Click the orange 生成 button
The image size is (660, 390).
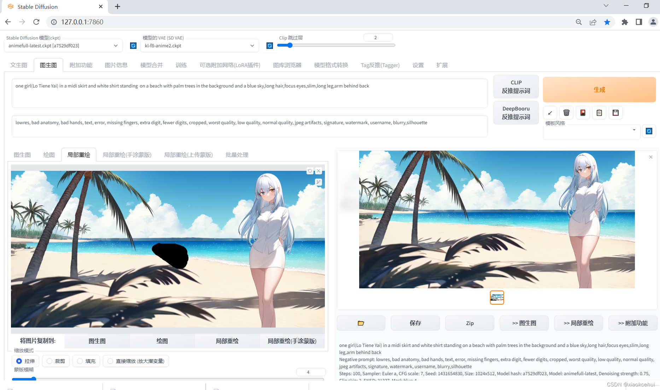(600, 90)
